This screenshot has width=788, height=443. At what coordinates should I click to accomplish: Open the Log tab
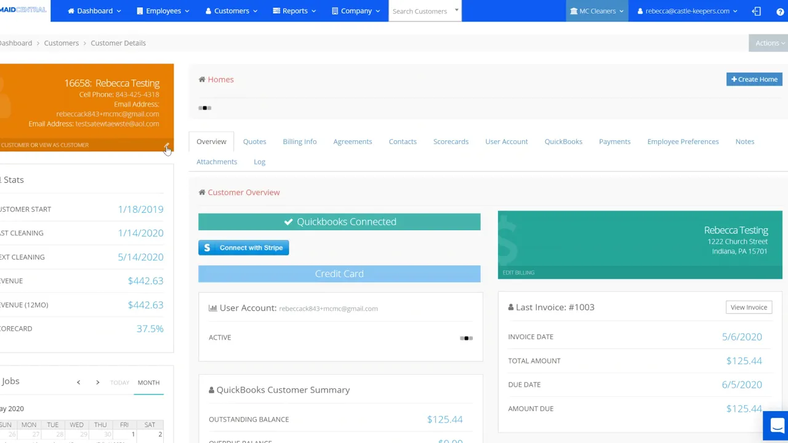click(x=259, y=162)
